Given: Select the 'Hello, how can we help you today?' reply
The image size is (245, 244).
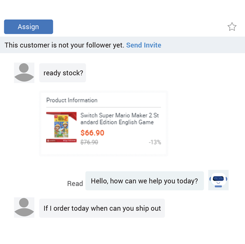Looking at the screenshot, I should [144, 181].
